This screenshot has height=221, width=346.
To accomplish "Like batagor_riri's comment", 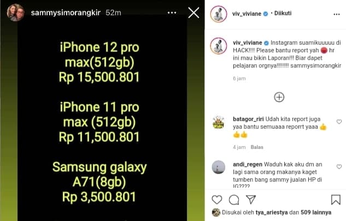I will (339, 122).
